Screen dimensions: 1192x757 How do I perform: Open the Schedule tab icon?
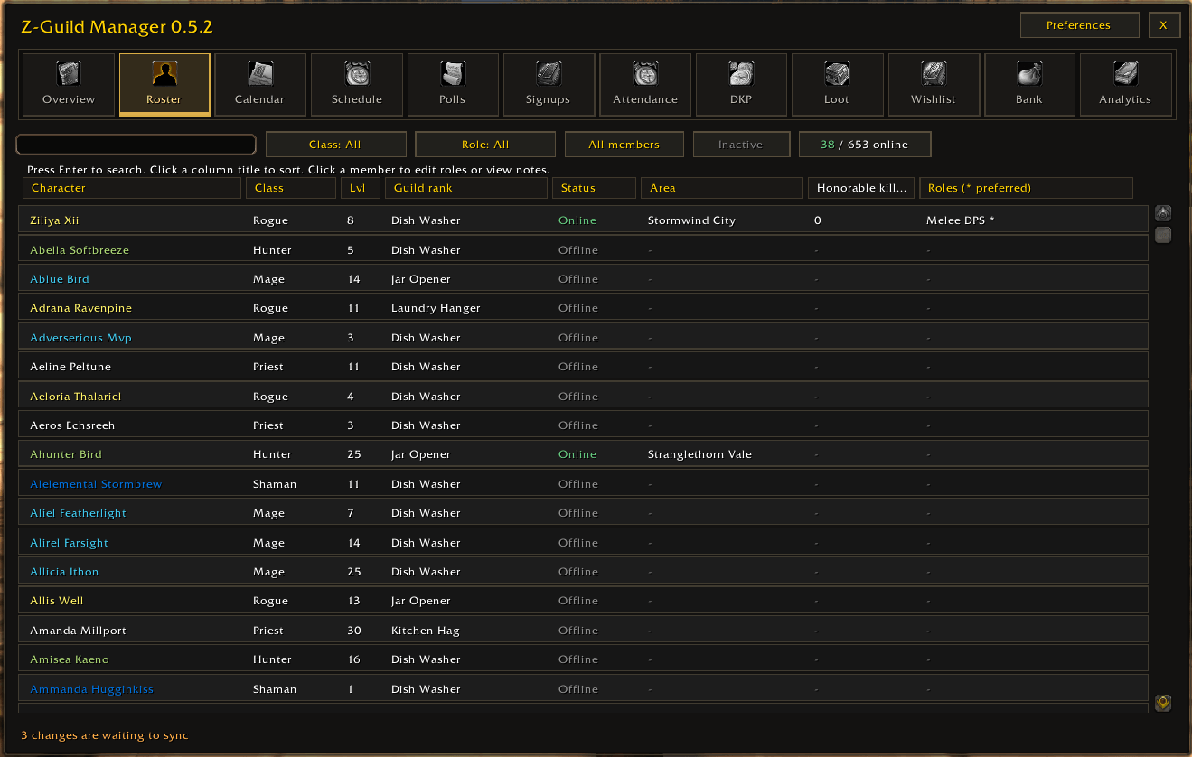[356, 74]
